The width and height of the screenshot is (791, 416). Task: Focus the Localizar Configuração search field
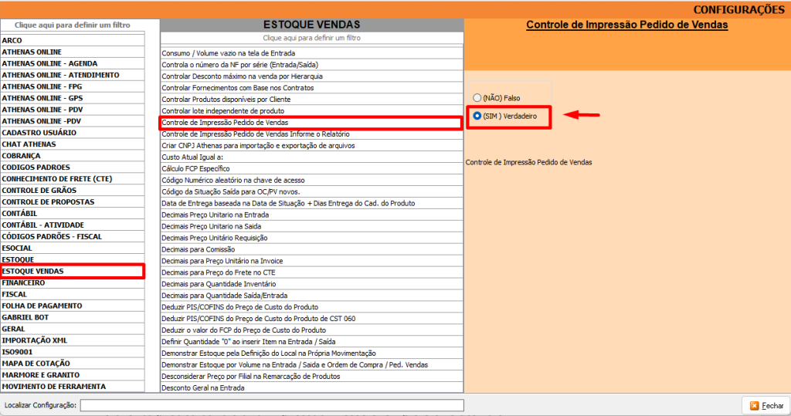click(272, 405)
